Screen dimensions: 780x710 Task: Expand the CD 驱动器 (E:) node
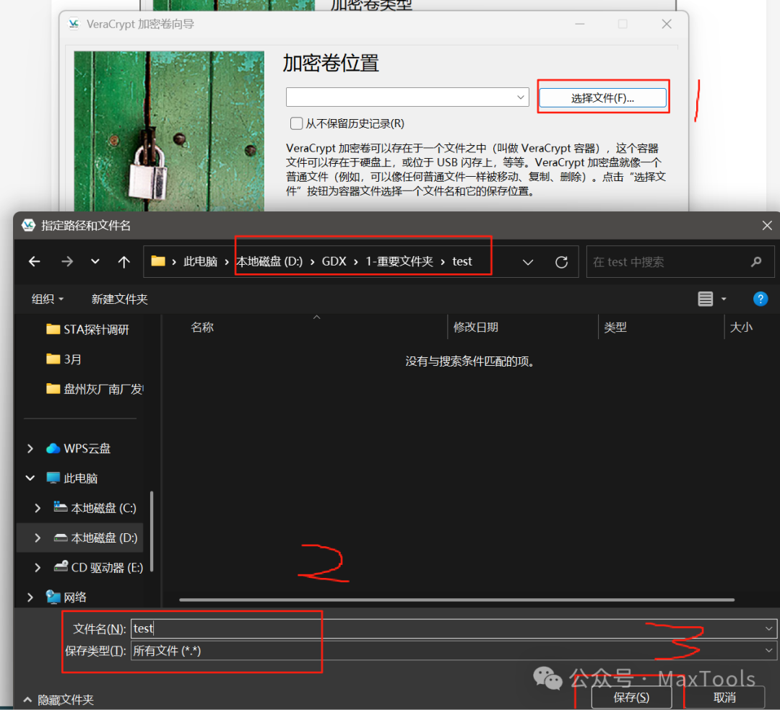tap(38, 567)
